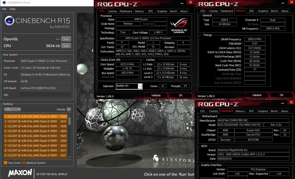This screenshot has width=295, height=179.
Task: Click the Matisse code name field
Action: pyautogui.click(x=128, y=24)
